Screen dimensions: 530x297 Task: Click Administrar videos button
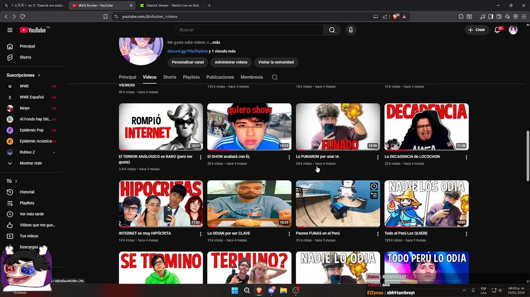point(231,62)
